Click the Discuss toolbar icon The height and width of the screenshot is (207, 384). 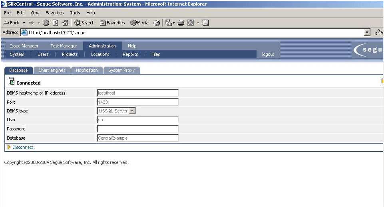tap(205, 23)
